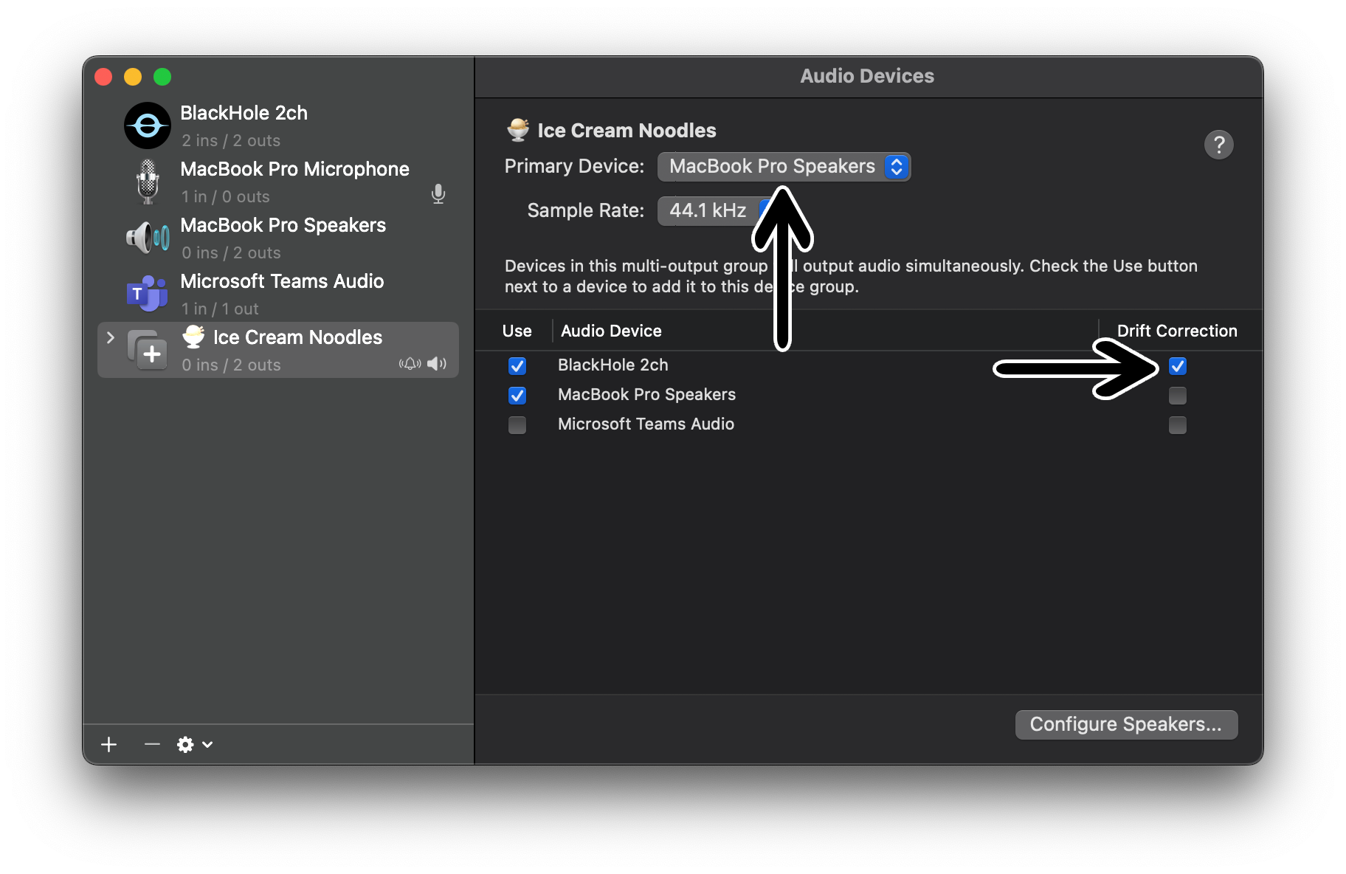Click the Microsoft Teams Audio icon

(148, 294)
